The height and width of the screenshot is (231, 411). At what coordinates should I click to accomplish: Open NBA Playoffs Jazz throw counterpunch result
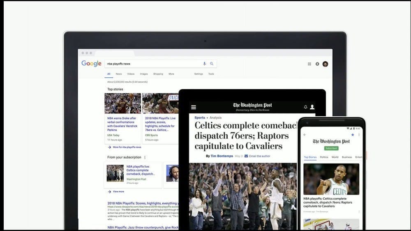(143, 227)
